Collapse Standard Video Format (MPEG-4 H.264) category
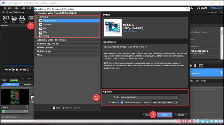The image size is (224, 125). pyautogui.click(x=36, y=13)
